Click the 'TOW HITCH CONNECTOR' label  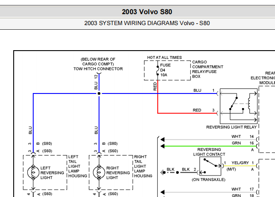click(x=98, y=69)
